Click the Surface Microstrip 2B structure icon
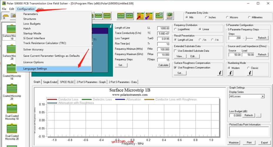 pos(12,49)
